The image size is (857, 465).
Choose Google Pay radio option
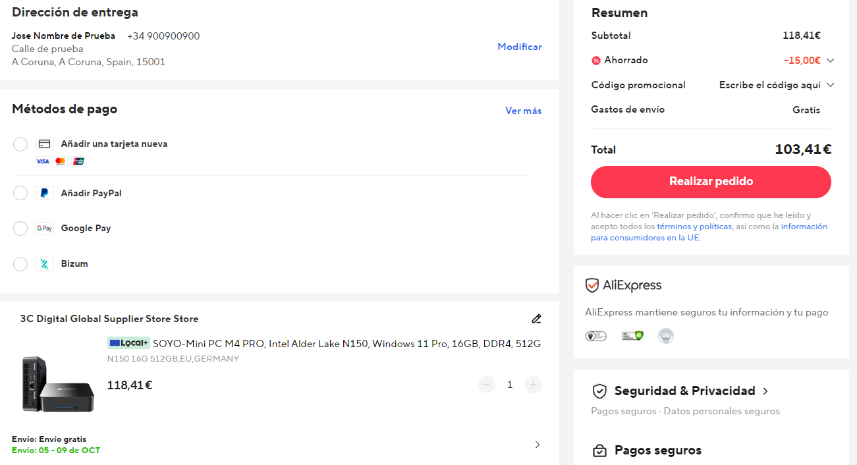point(20,229)
